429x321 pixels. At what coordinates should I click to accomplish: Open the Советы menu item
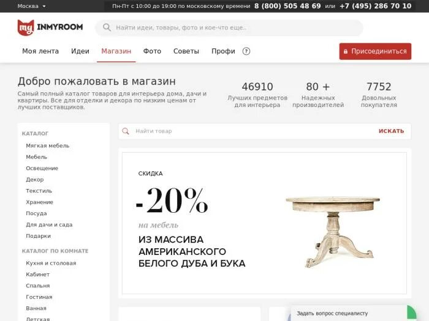[186, 51]
